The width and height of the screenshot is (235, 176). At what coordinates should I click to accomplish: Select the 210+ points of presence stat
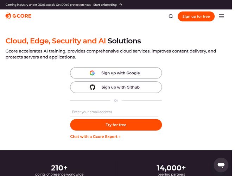pos(59,170)
